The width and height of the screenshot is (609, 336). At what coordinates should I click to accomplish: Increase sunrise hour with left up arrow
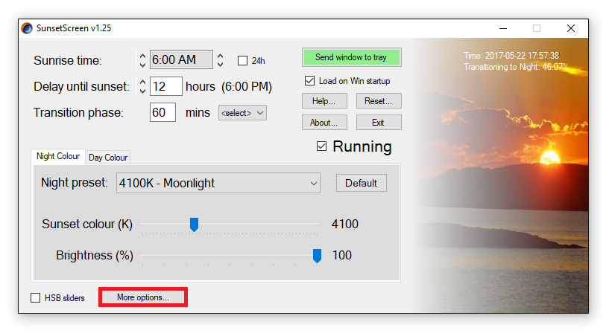142,56
